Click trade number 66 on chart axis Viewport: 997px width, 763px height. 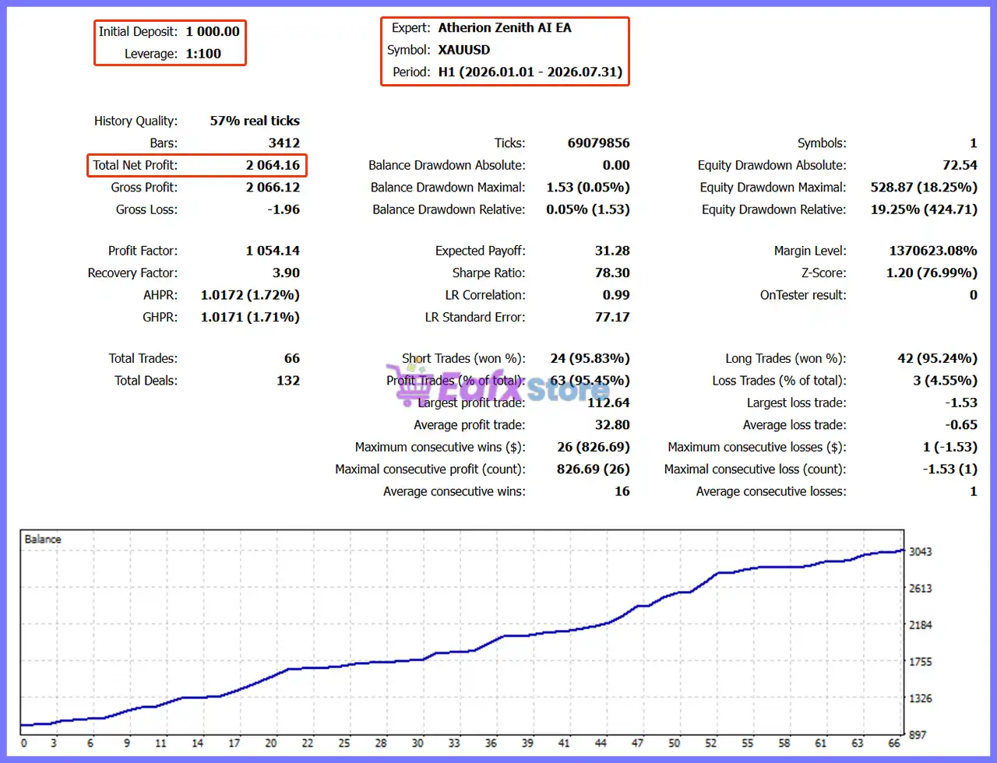pos(894,743)
